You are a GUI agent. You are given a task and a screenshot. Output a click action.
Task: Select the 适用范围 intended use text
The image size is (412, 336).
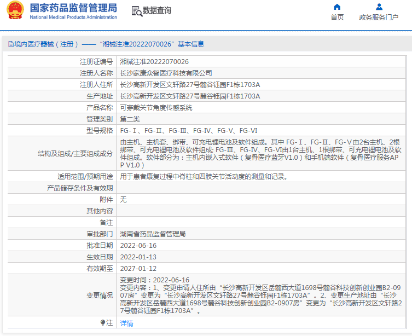[x=204, y=177]
